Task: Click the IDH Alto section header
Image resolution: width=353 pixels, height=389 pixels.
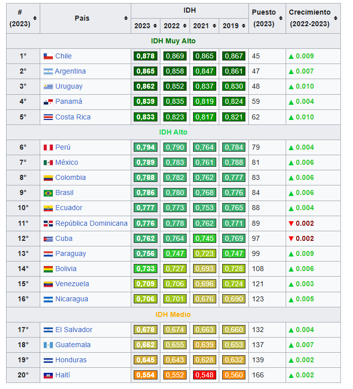Action: pos(173,133)
